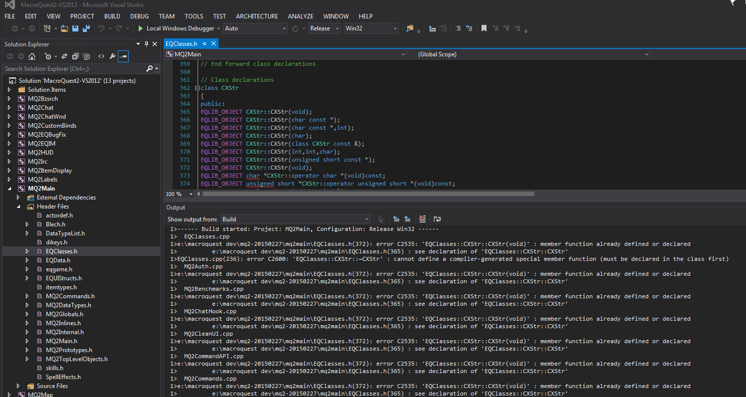Open the debugger type dropdown showing Auto
Screen dimensions: 746x397
[x=255, y=28]
